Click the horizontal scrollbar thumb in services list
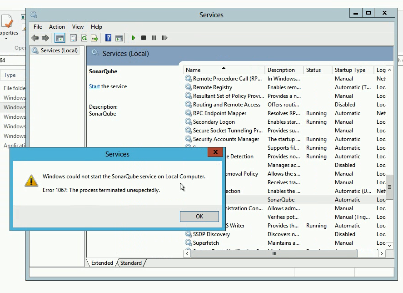The width and height of the screenshot is (403, 293). [274, 253]
